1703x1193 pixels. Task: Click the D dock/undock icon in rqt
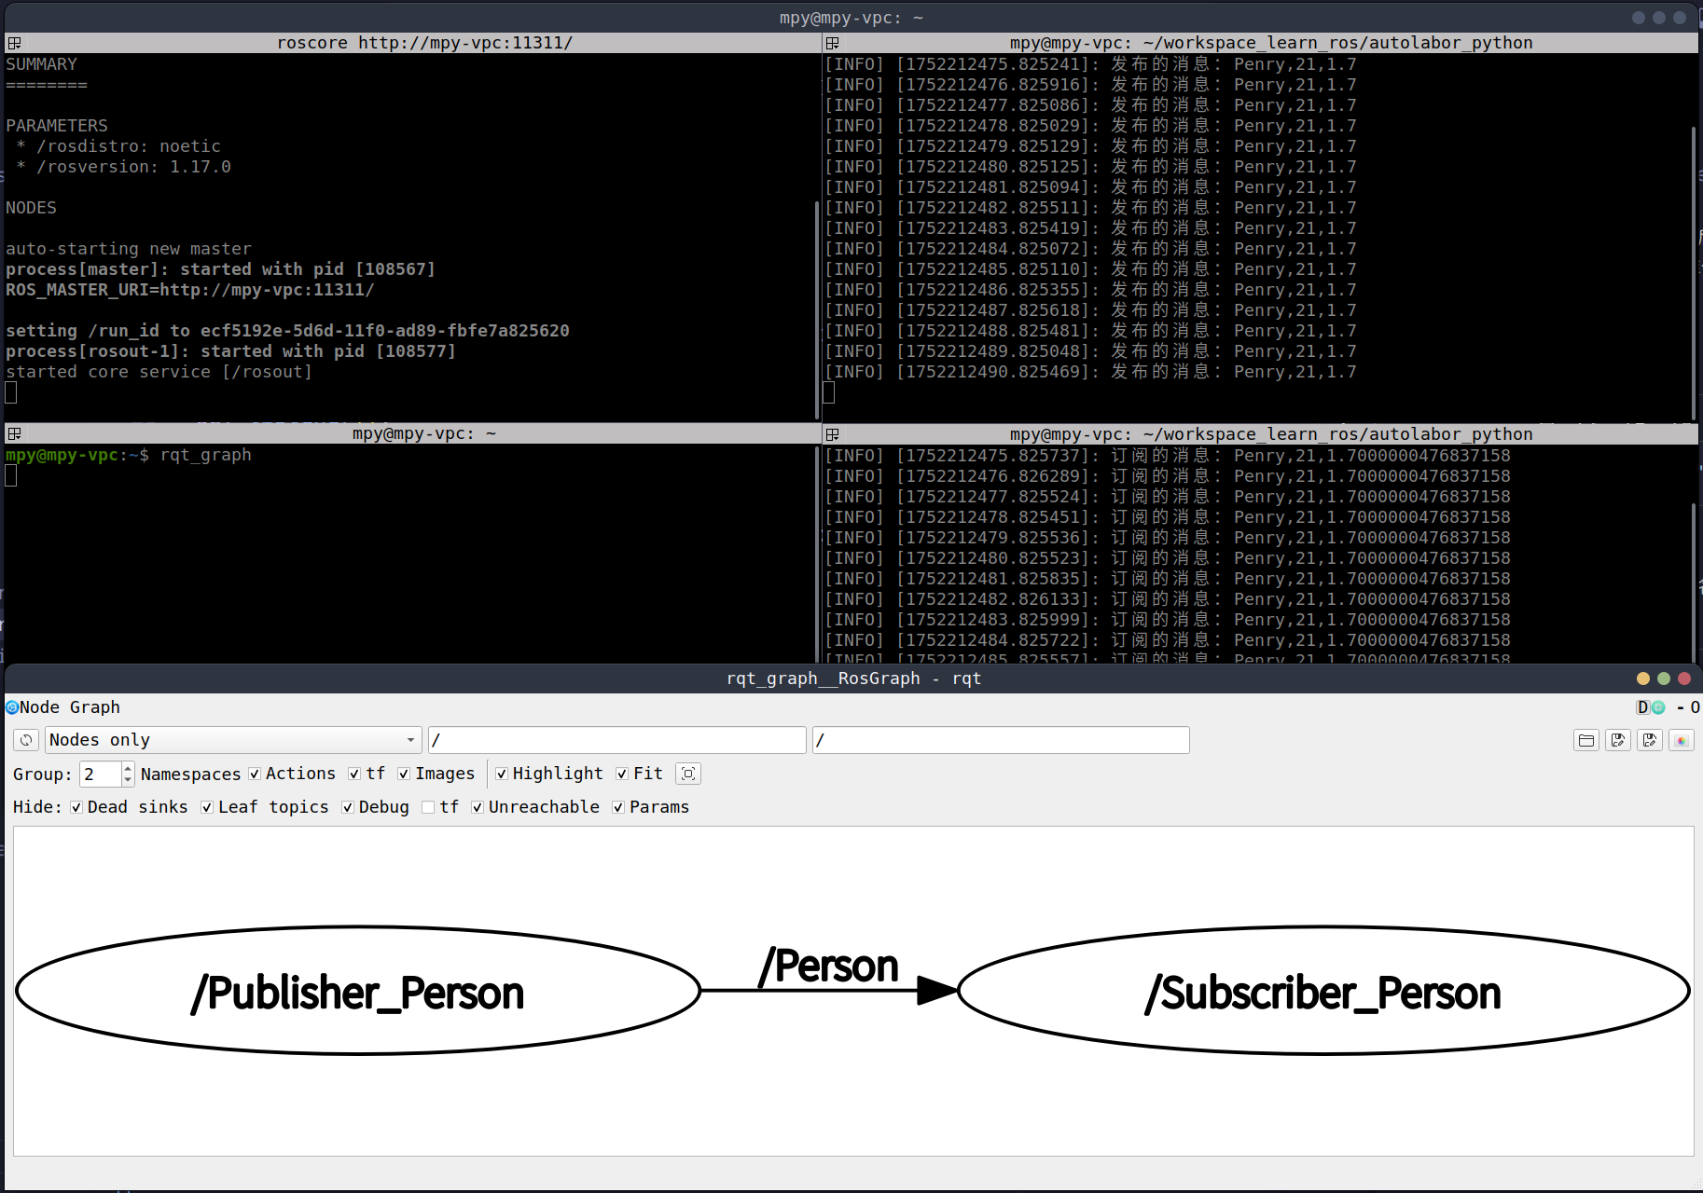[1642, 707]
